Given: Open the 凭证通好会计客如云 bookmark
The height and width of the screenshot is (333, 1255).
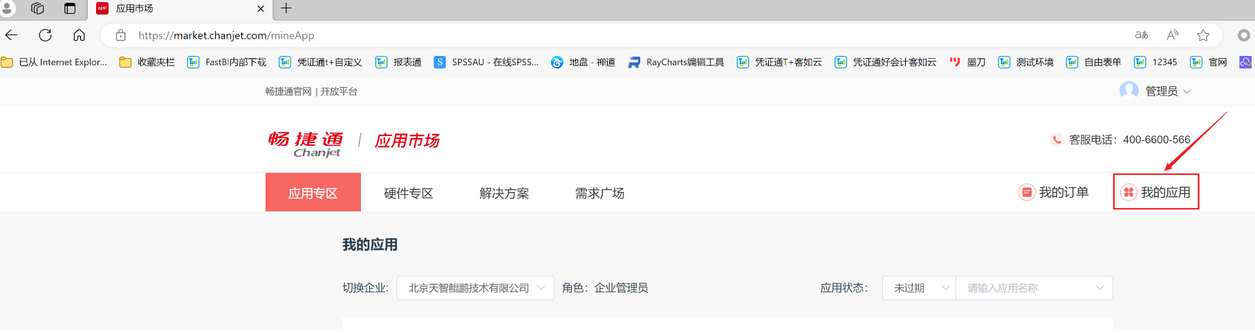Looking at the screenshot, I should tap(886, 62).
